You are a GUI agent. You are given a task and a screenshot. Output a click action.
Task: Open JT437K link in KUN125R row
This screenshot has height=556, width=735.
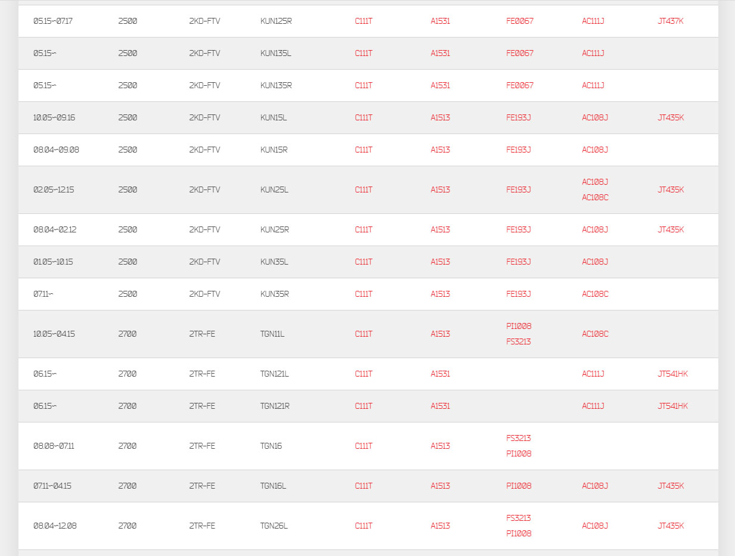(671, 21)
